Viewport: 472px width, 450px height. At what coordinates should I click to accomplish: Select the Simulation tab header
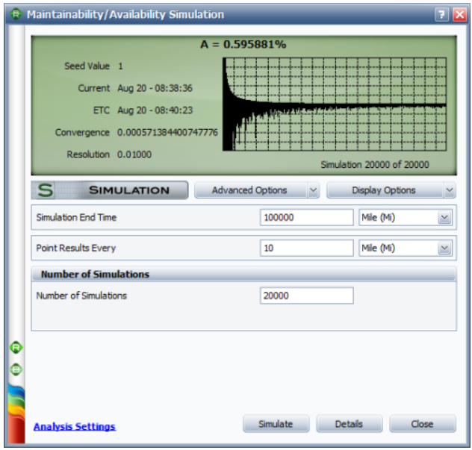click(110, 190)
